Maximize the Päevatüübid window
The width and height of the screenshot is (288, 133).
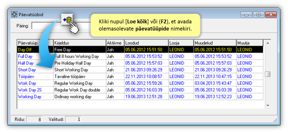point(258,15)
